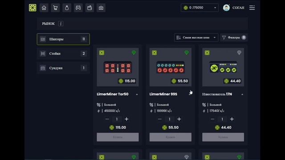Open the shopping cart icon
The height and width of the screenshot is (160, 285).
(x=55, y=8)
